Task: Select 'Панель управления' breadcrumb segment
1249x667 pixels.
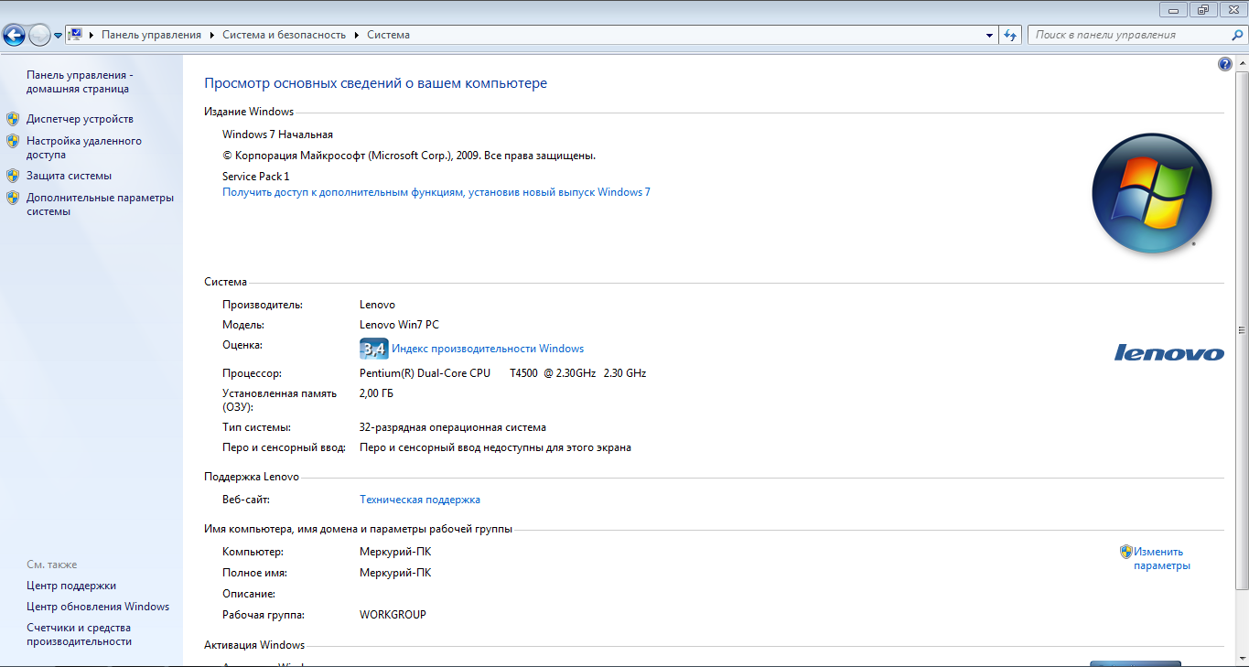Action: click(151, 35)
